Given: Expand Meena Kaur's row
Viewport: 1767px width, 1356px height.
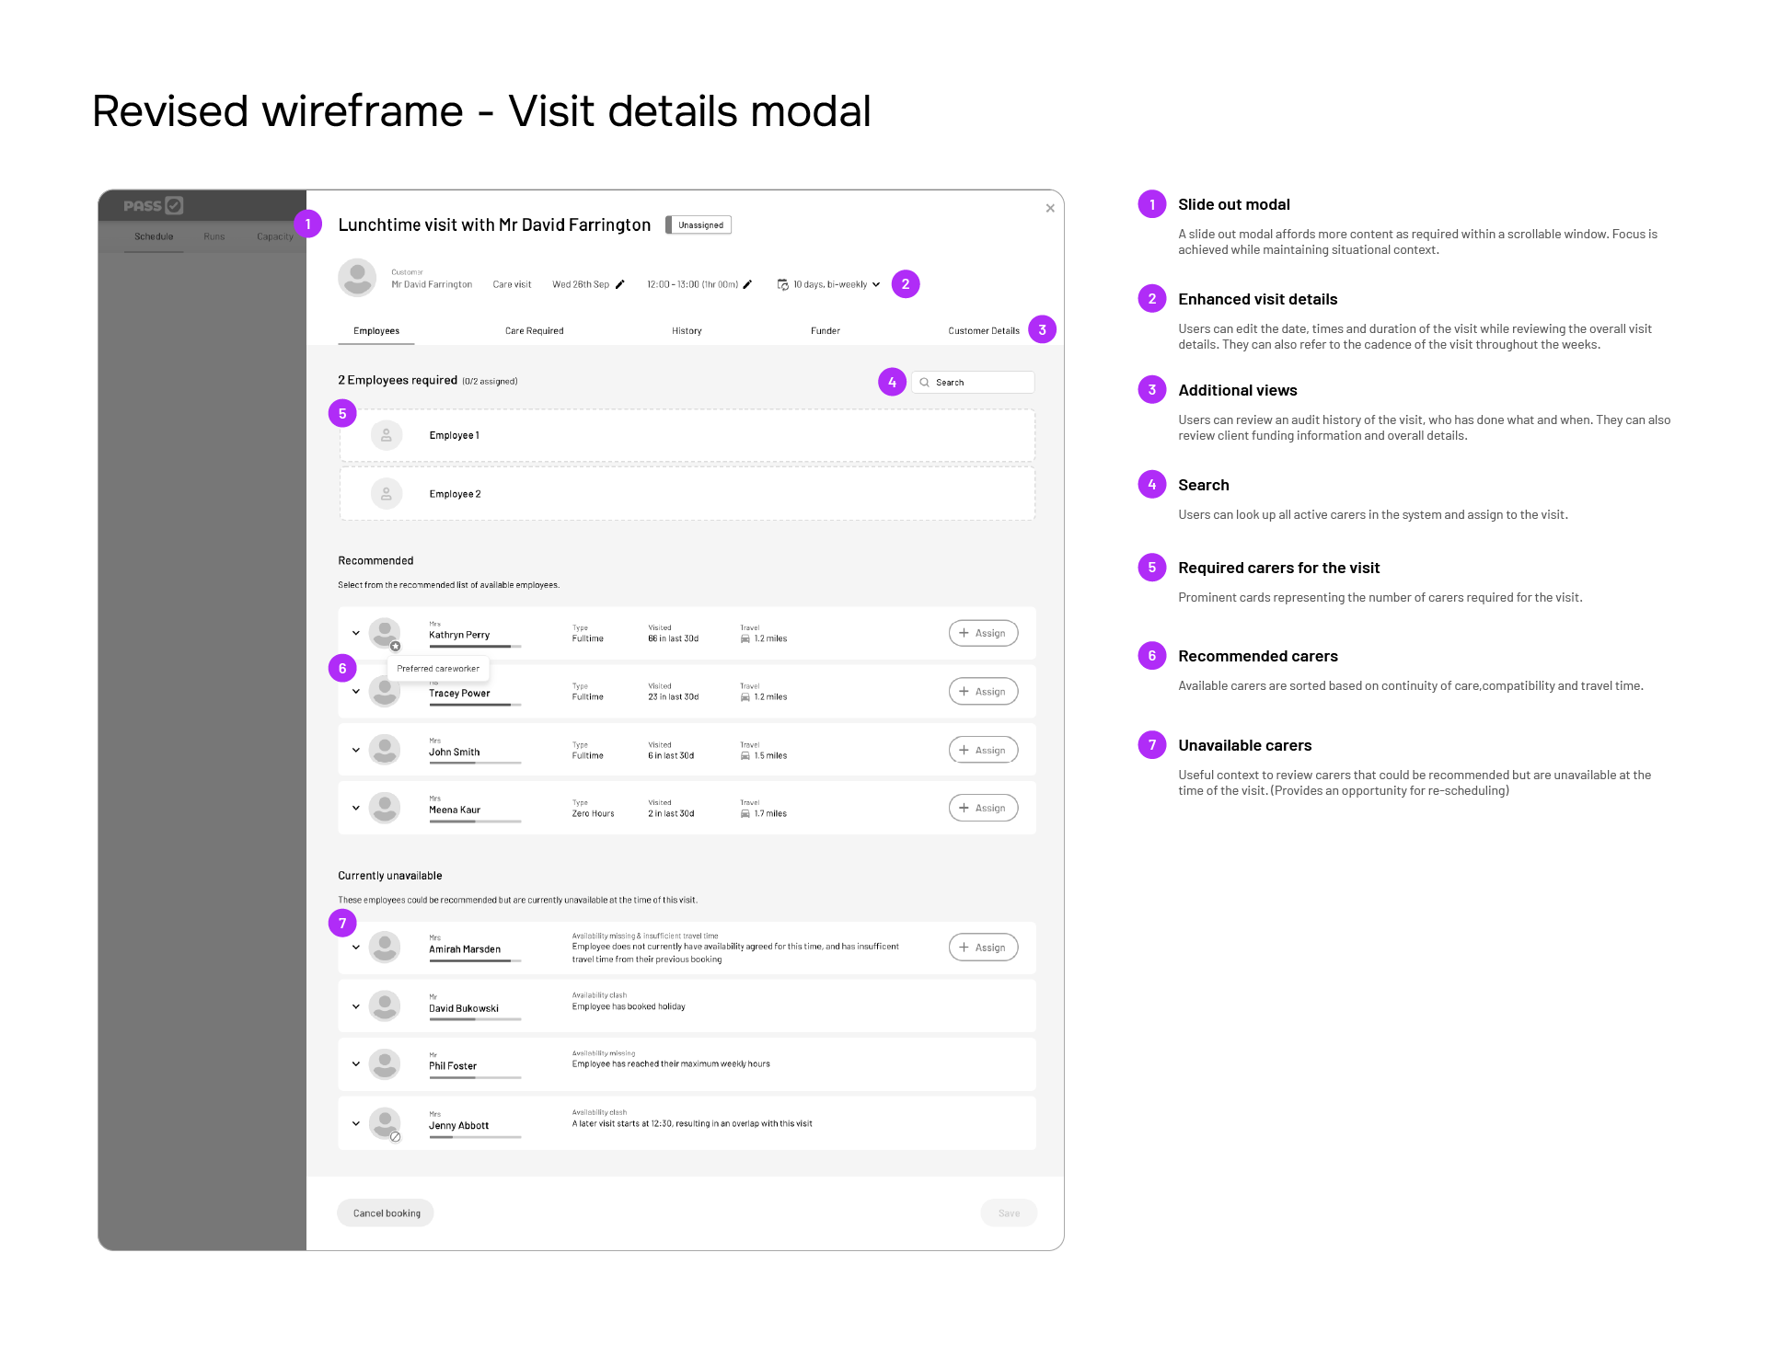Looking at the screenshot, I should click(356, 809).
